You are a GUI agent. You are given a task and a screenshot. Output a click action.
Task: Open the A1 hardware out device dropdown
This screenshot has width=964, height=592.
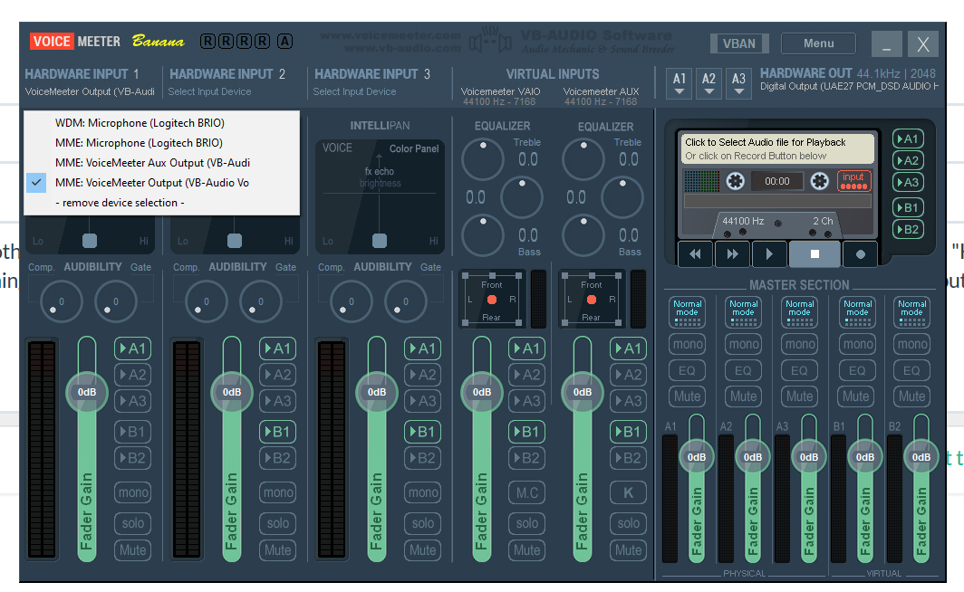(x=680, y=83)
